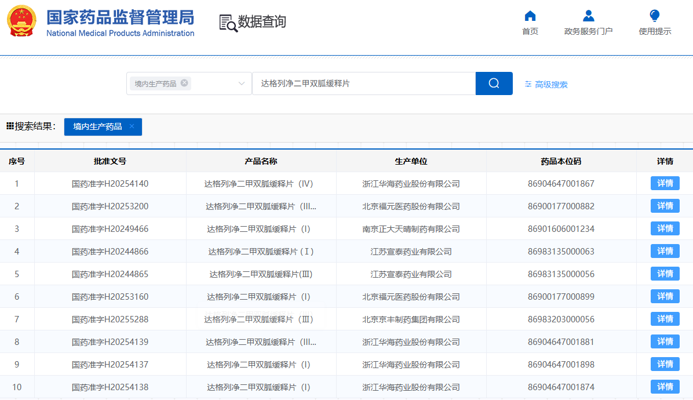Open 详情 for 国药准字H20254137
Viewport: 693px width, 400px height.
coord(665,364)
